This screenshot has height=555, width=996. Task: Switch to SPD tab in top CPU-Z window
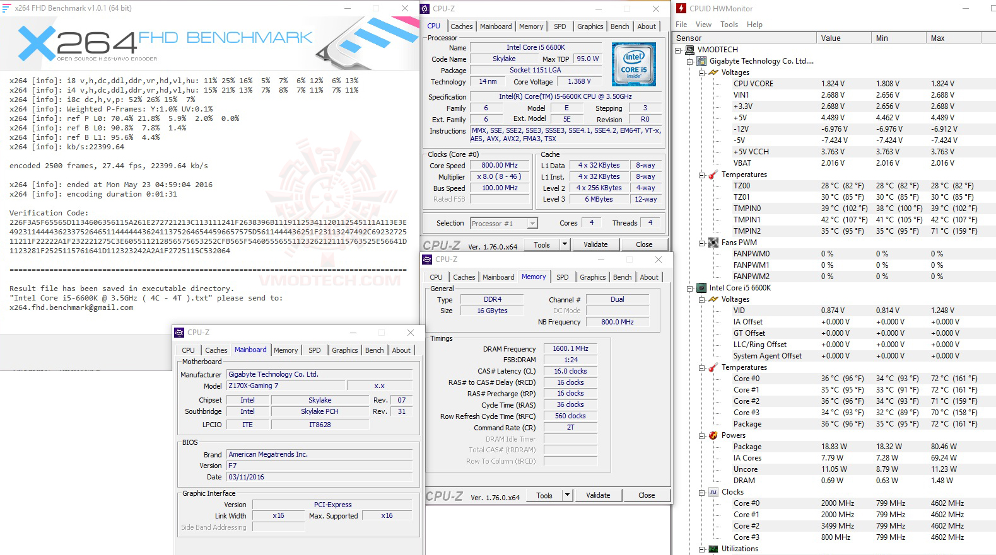tap(560, 26)
